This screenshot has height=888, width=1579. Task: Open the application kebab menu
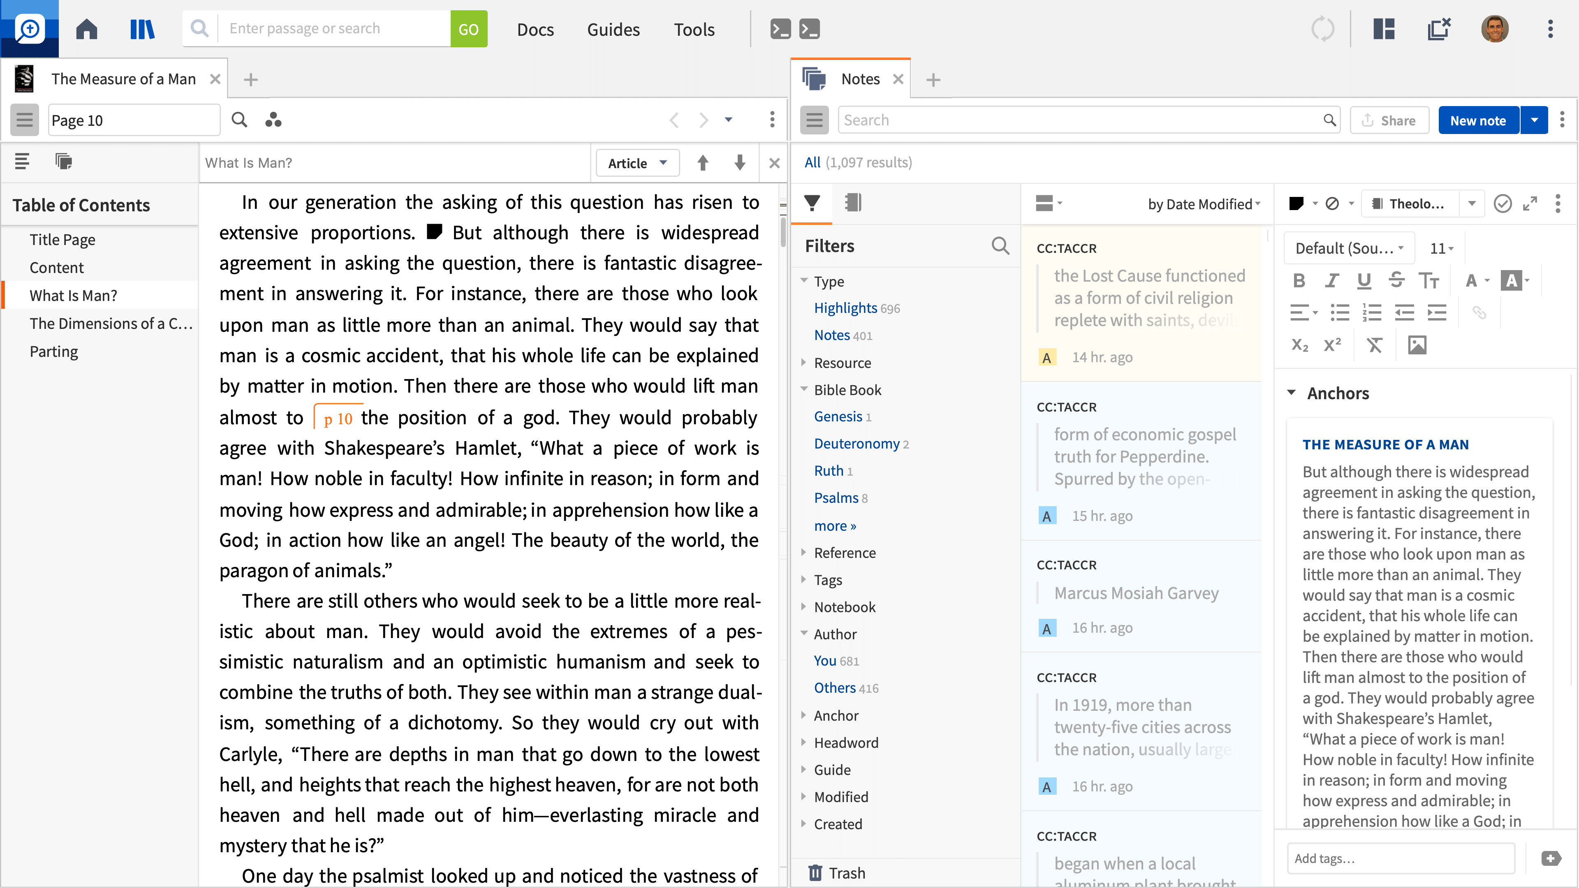coord(1550,29)
